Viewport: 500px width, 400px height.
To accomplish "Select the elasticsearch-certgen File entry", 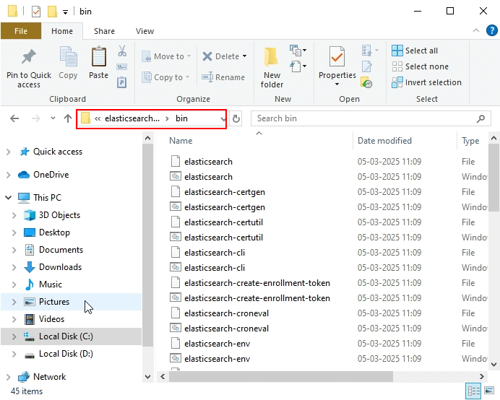I will (225, 192).
